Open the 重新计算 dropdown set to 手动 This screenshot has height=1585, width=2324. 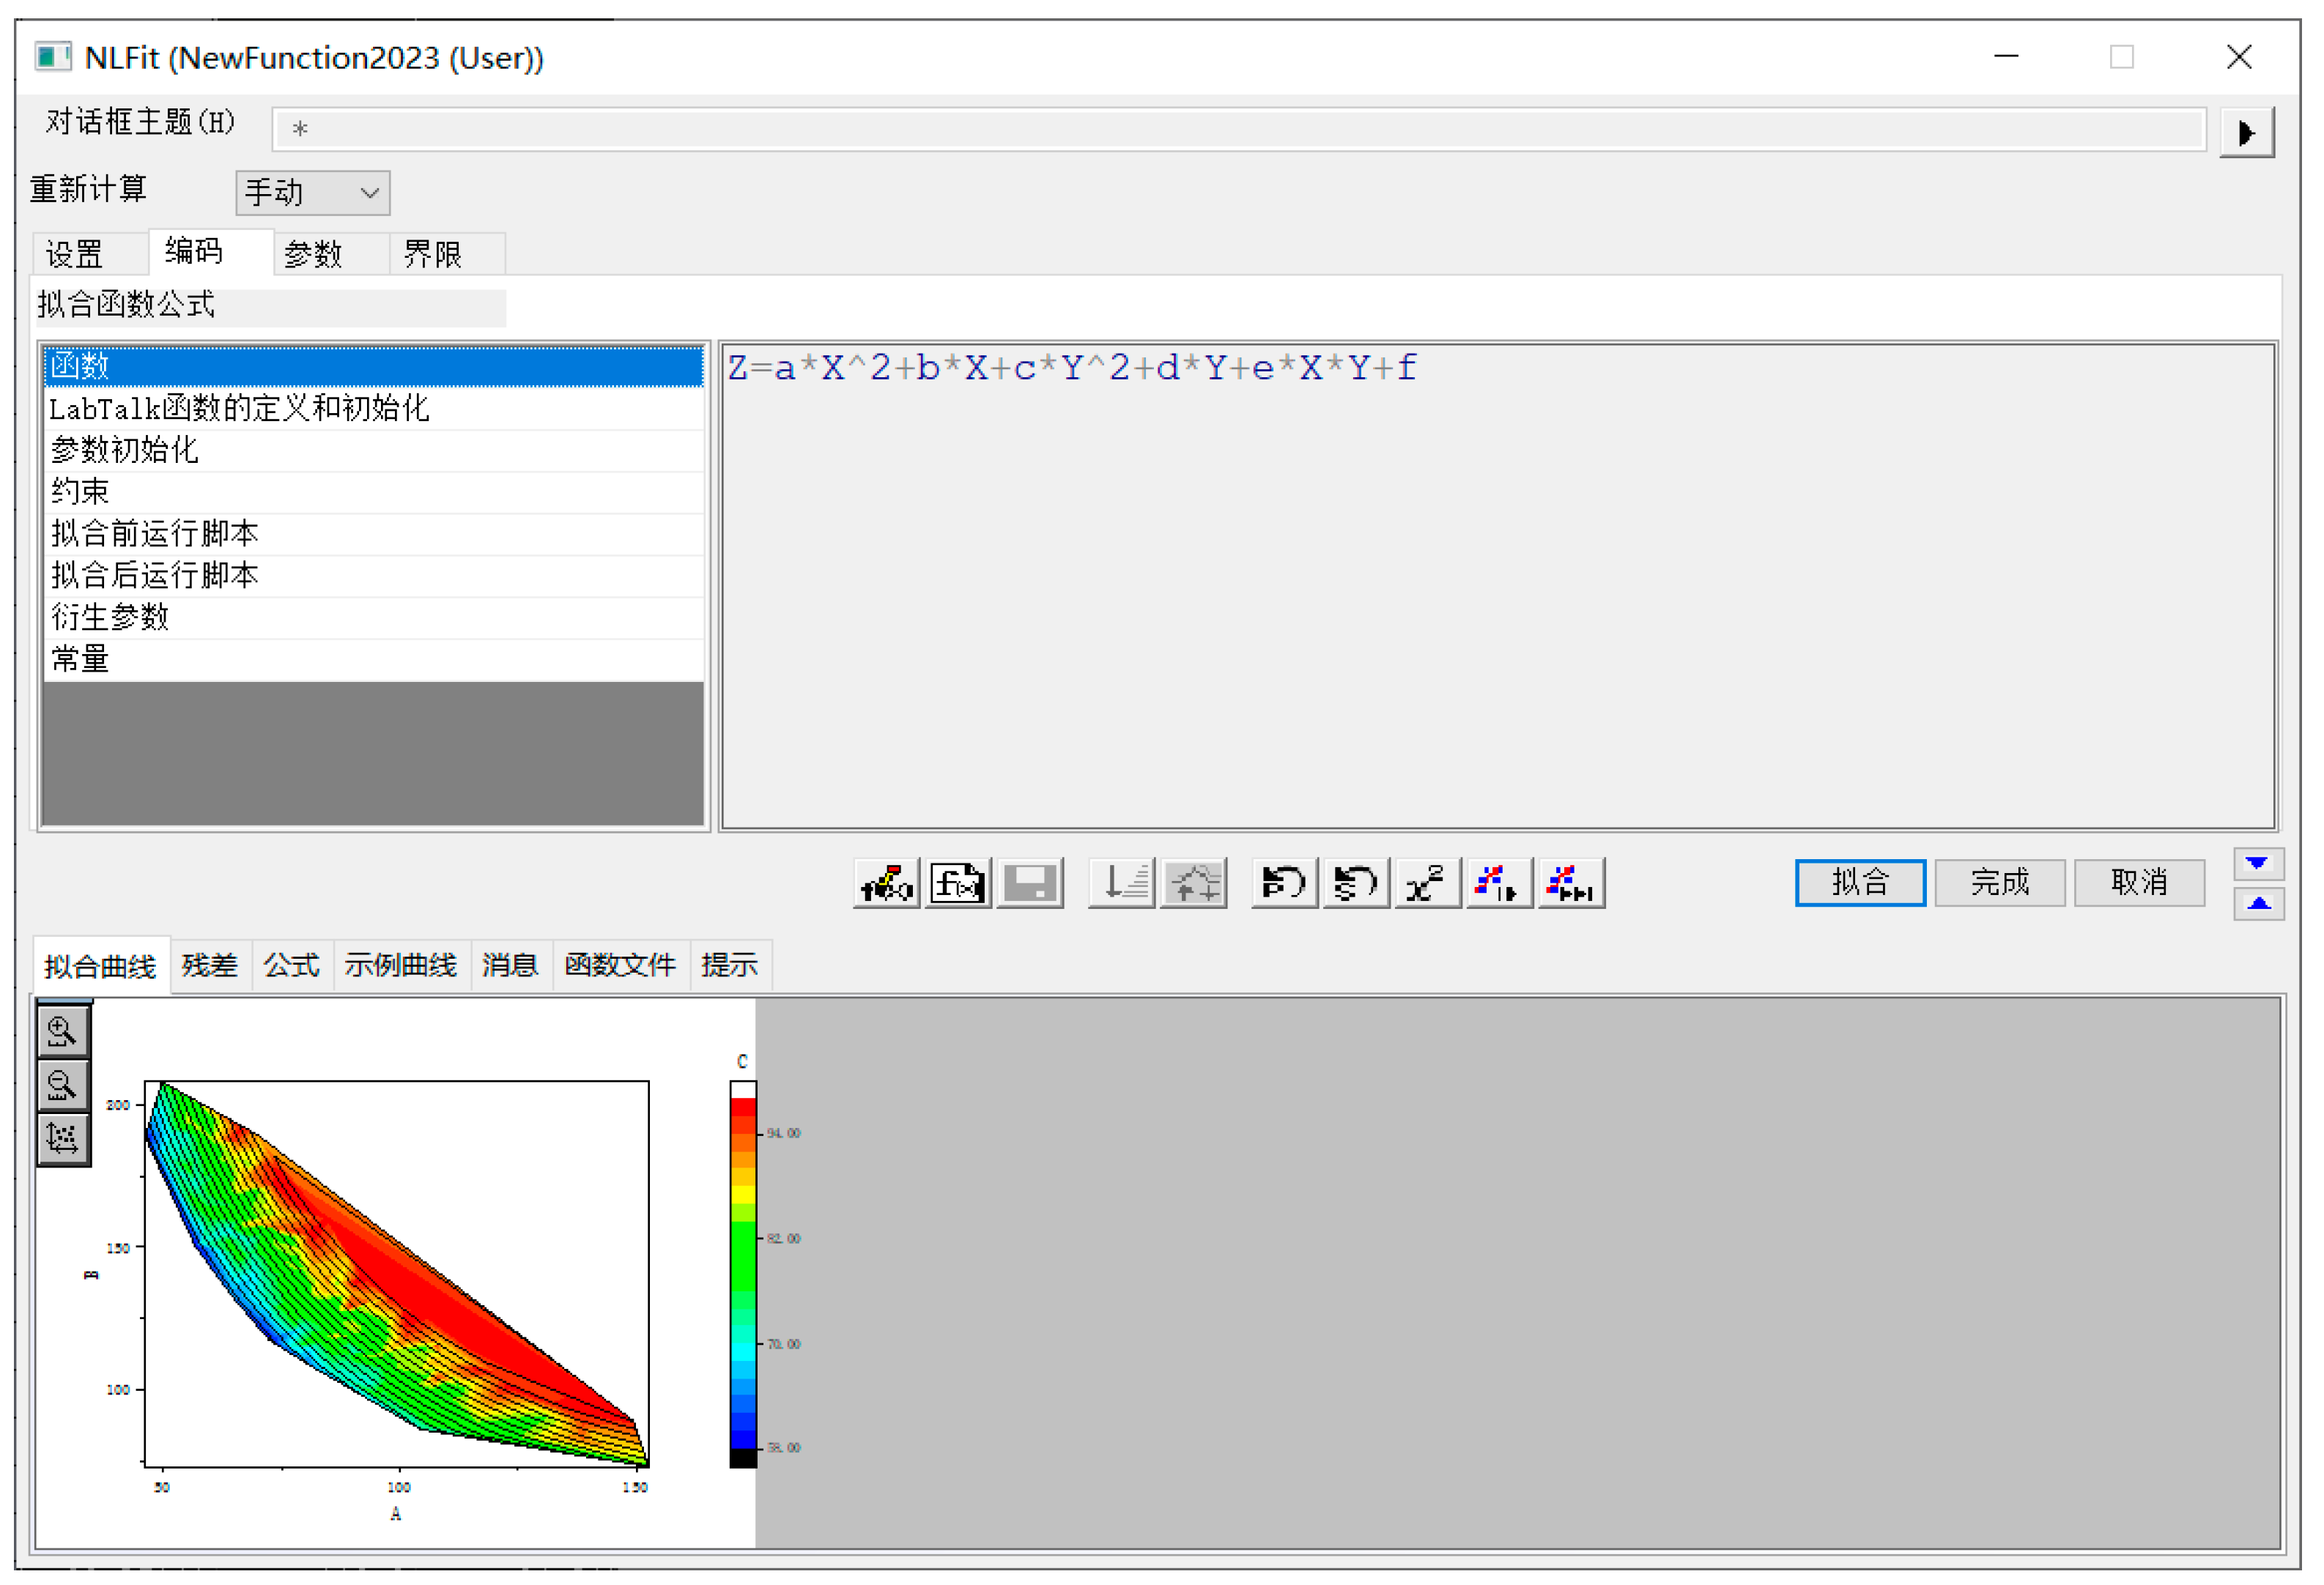[x=312, y=192]
